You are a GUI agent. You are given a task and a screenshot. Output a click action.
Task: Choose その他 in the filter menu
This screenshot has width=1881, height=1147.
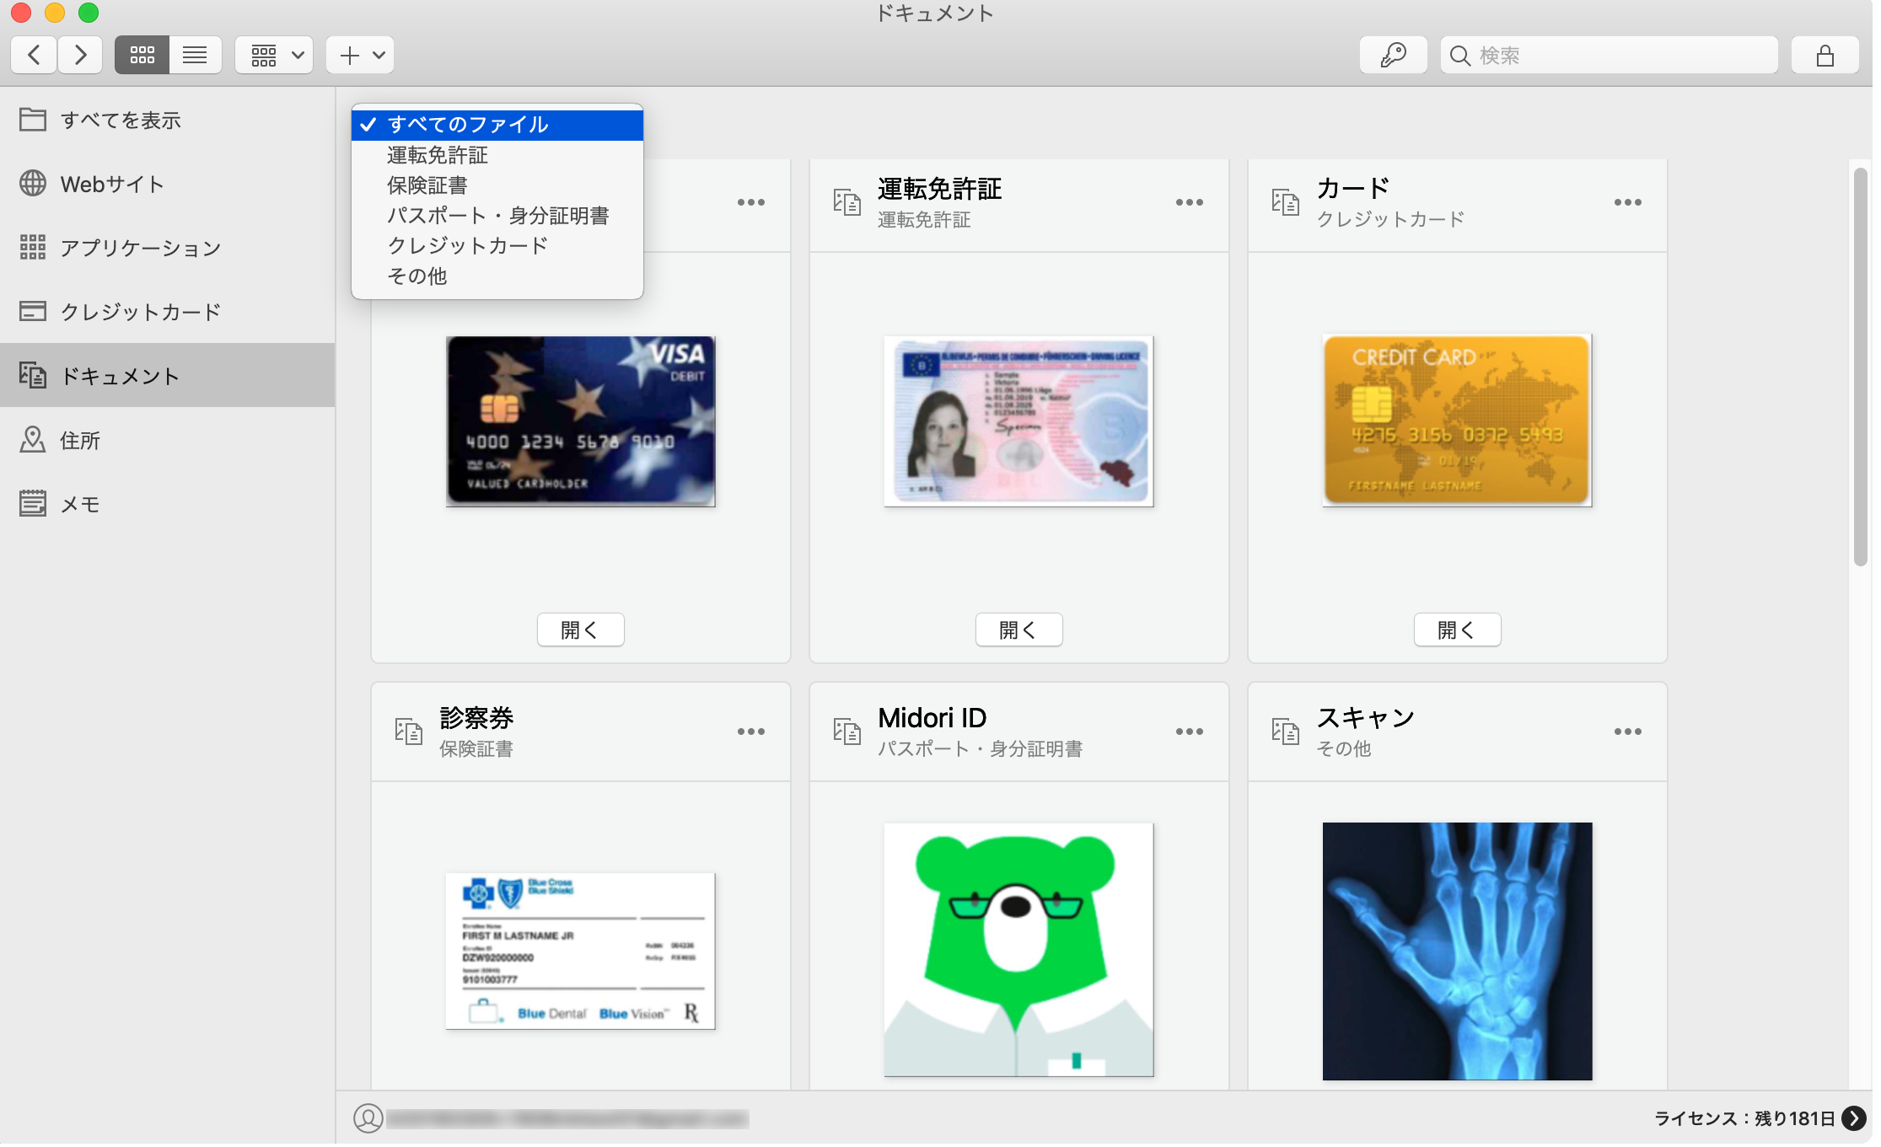tap(497, 276)
